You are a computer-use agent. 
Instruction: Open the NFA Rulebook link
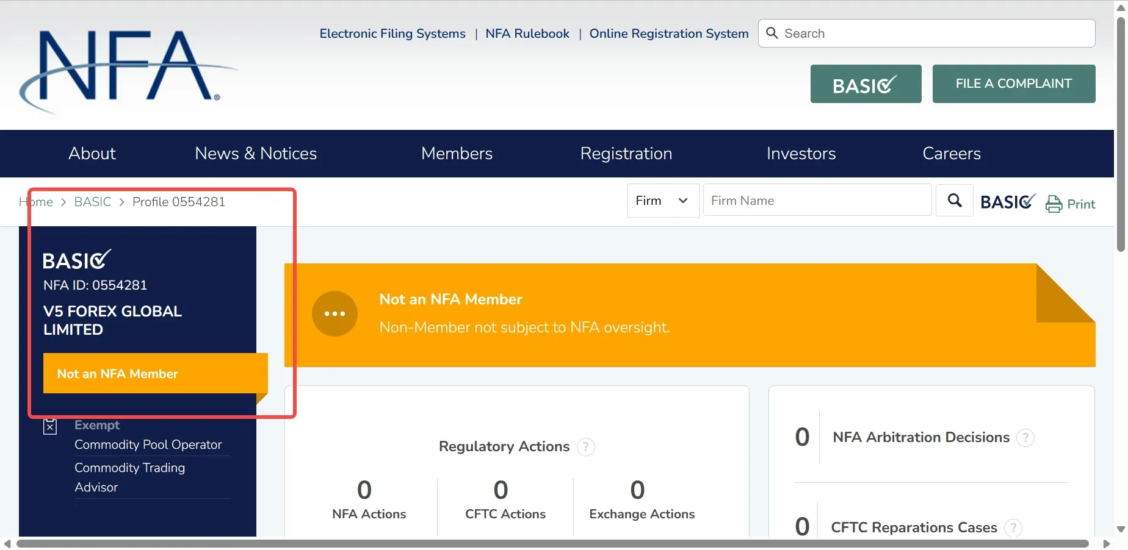(x=527, y=34)
